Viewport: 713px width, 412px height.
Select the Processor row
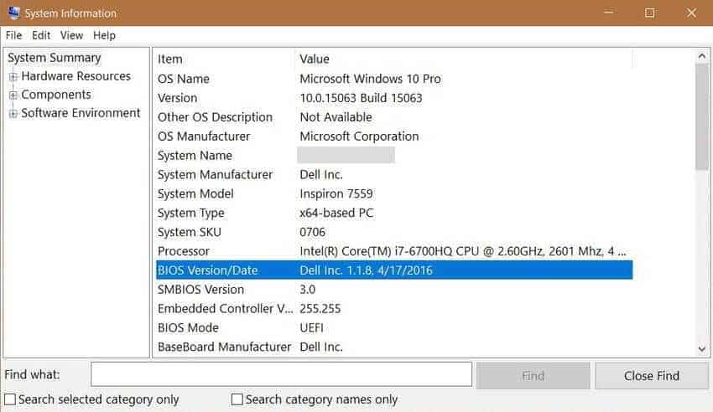click(x=394, y=251)
